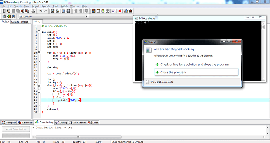Screen dimensions: 270x143
Task: Click the red X Stop Execution icon
Action: click(x=120, y=11)
